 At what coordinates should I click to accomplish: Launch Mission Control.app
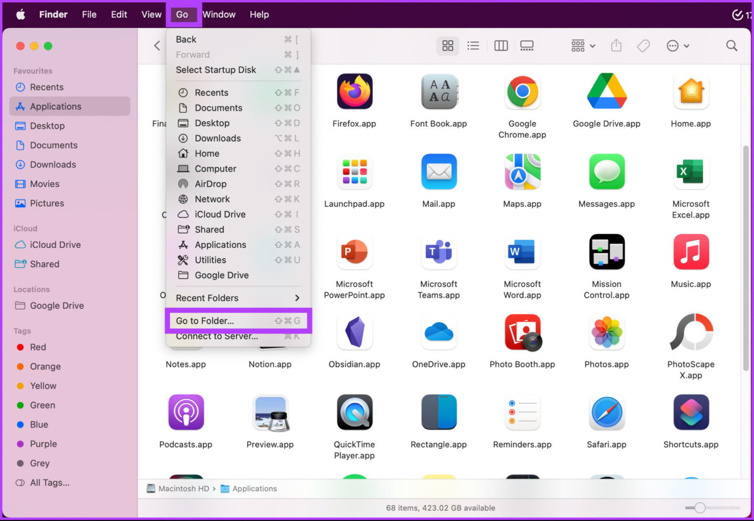tap(607, 252)
